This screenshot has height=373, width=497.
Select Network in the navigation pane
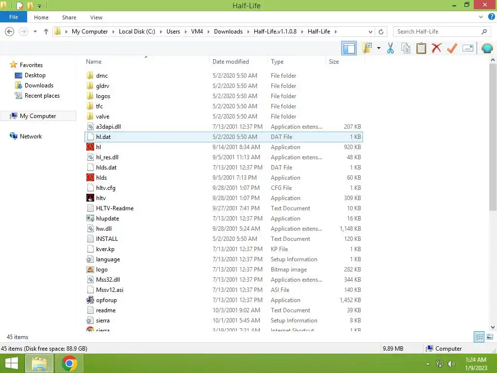[31, 136]
